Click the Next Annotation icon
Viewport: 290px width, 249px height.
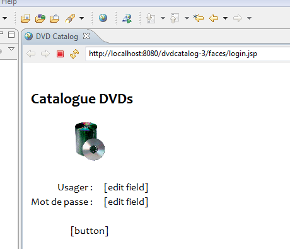point(151,18)
